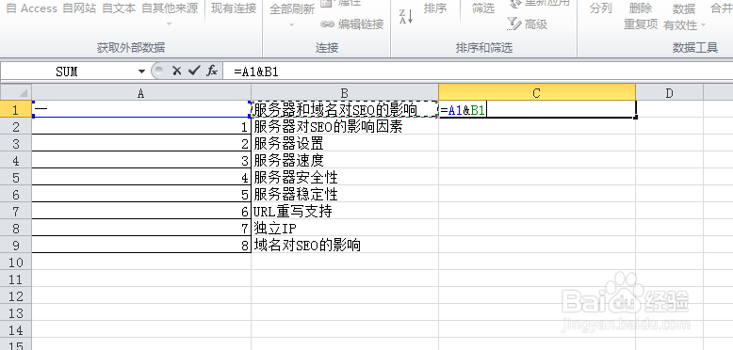This screenshot has height=350, width=733.
Task: Click the Advanced filter funnel icon
Action: (x=514, y=24)
